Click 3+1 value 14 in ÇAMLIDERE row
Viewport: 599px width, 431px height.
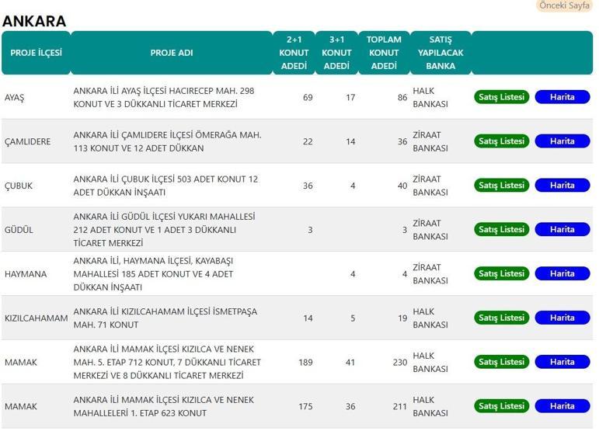[350, 141]
